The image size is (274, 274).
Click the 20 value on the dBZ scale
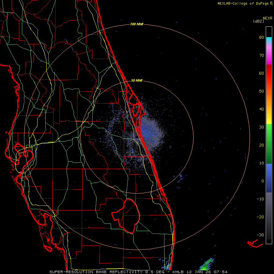point(262,145)
